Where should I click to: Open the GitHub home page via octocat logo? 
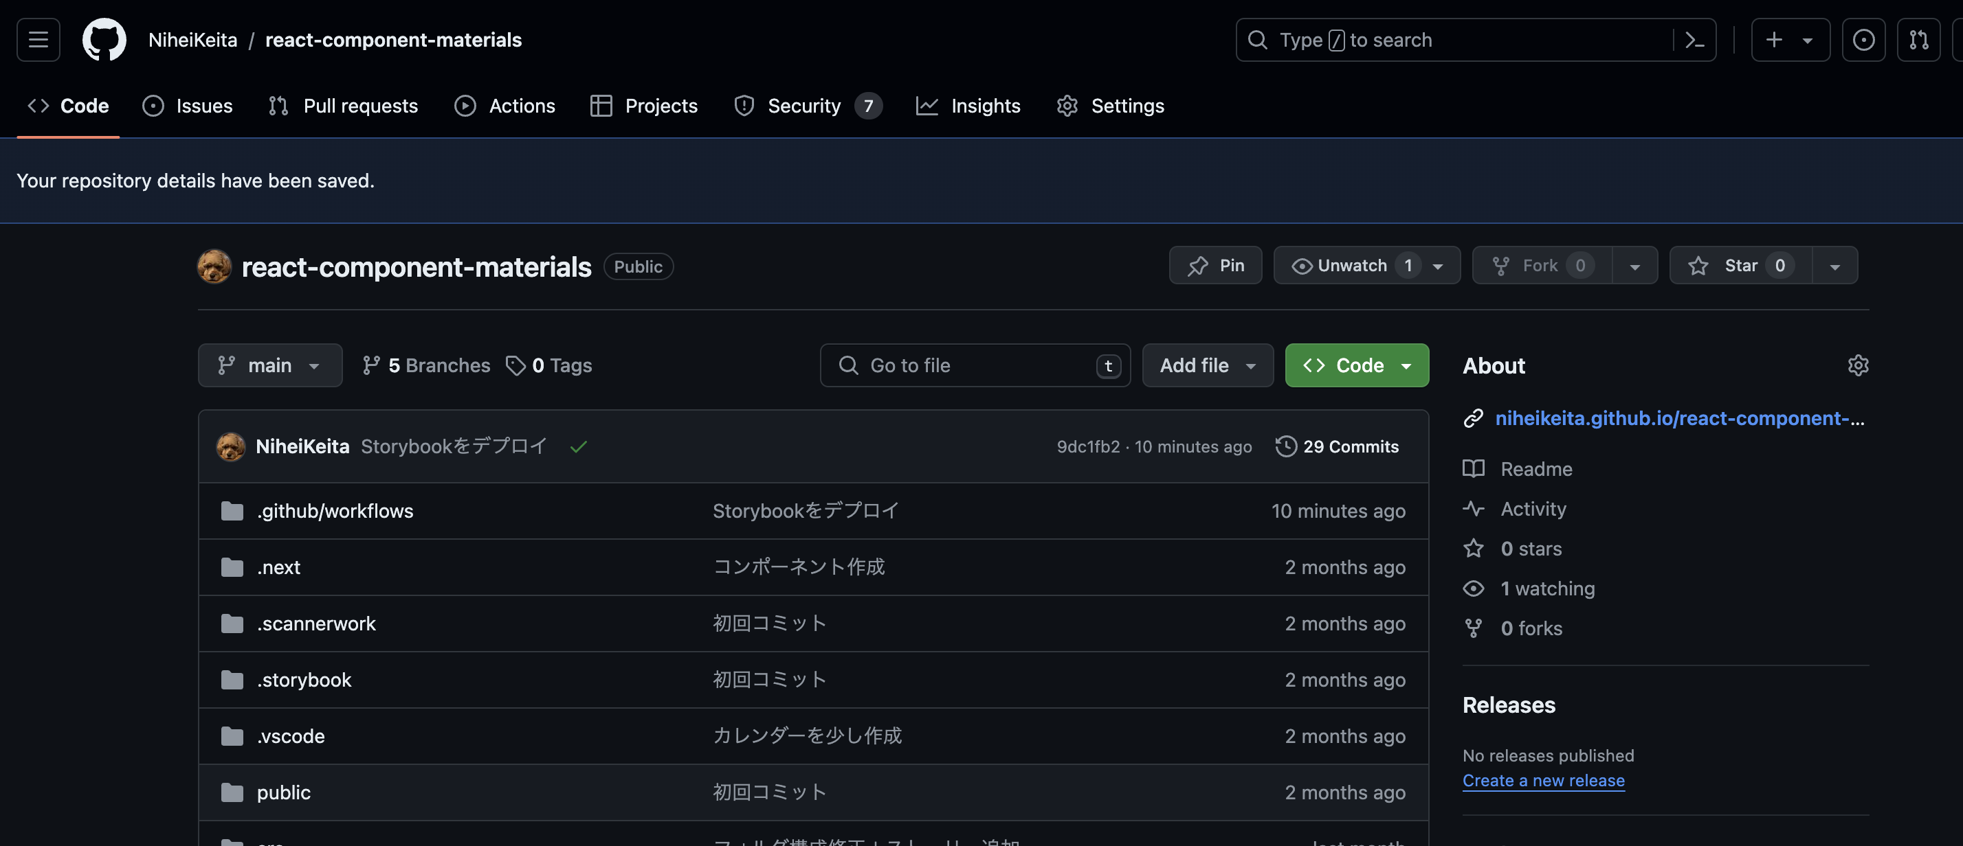[104, 40]
